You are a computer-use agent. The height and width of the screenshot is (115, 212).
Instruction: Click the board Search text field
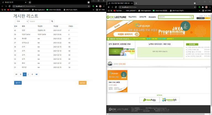coord(39,21)
